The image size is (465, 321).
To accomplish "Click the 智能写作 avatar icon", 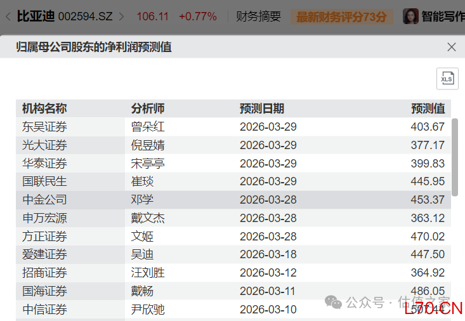I will point(410,16).
